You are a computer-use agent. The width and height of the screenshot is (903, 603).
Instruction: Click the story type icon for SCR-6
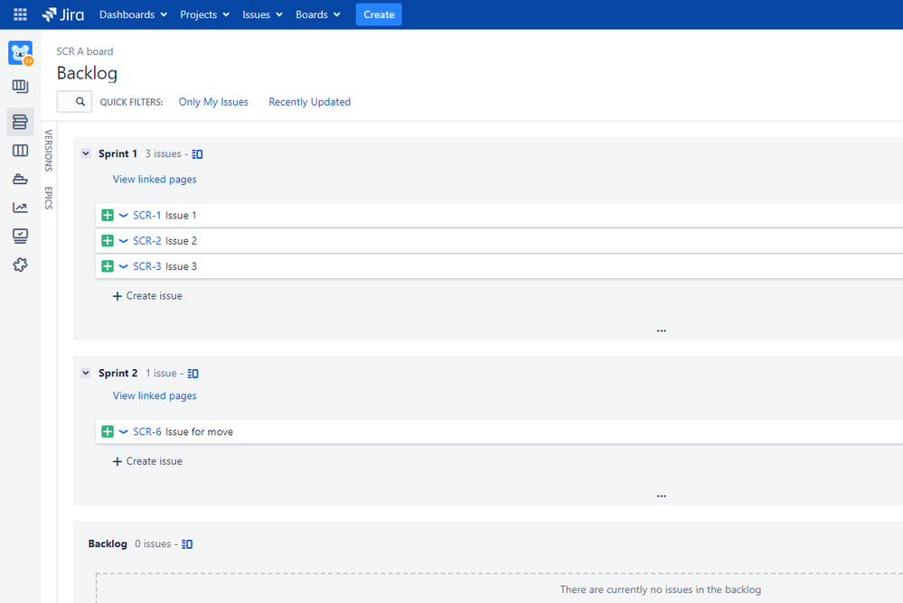108,431
